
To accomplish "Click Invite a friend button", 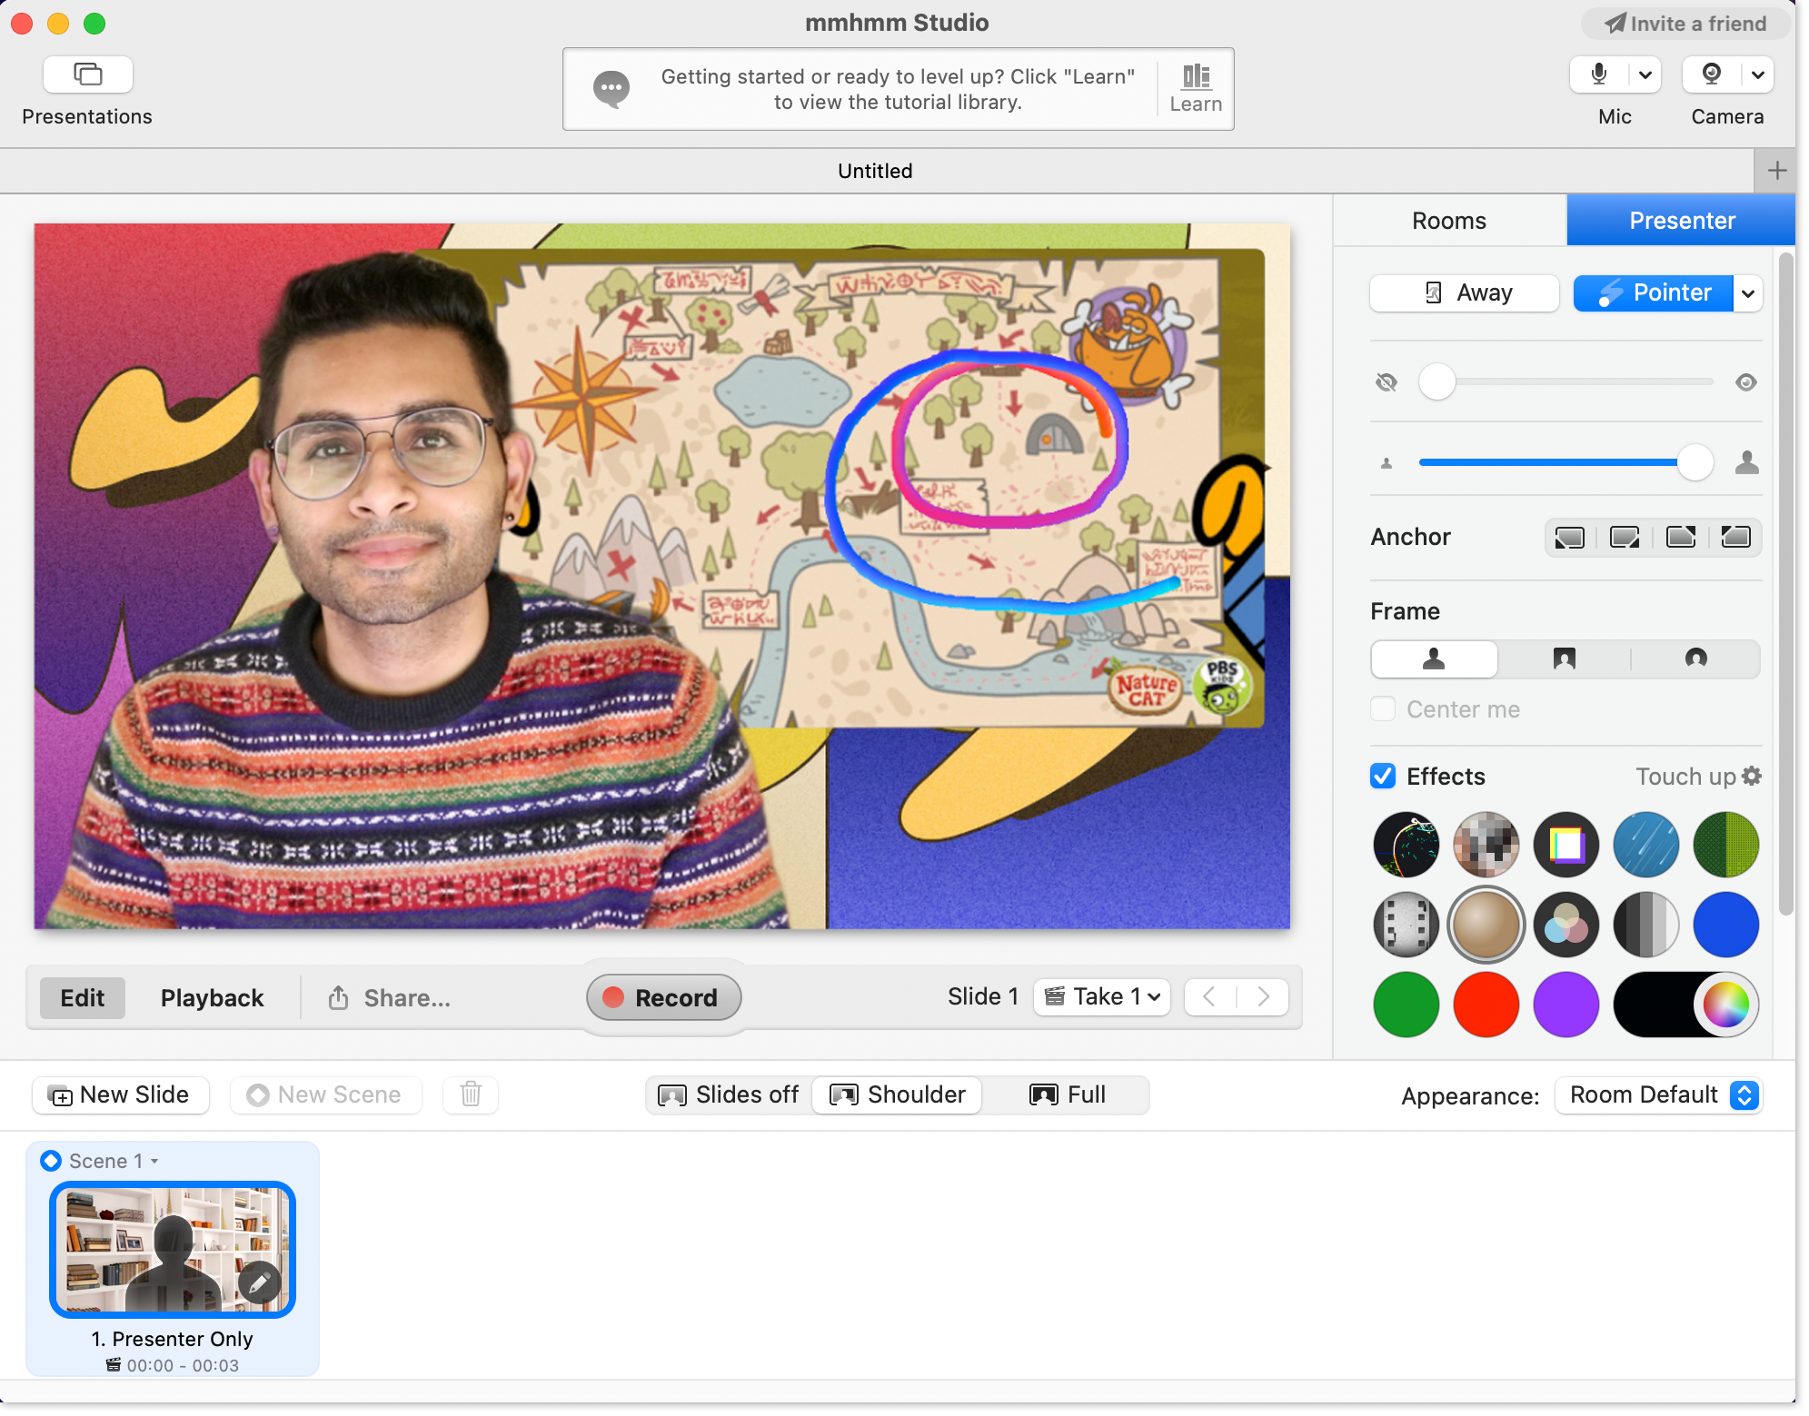I will [x=1685, y=24].
